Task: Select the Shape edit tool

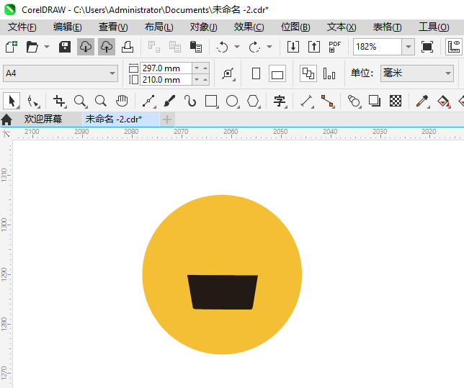Action: click(x=33, y=101)
